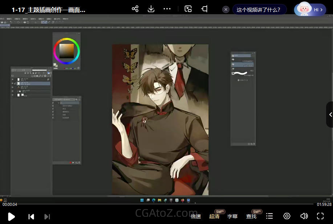Dismiss the AI suggestion with X button
This screenshot has height=224, width=333.
coord(226,10)
